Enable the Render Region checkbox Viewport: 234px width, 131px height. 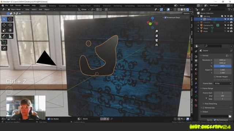click(x=215, y=77)
